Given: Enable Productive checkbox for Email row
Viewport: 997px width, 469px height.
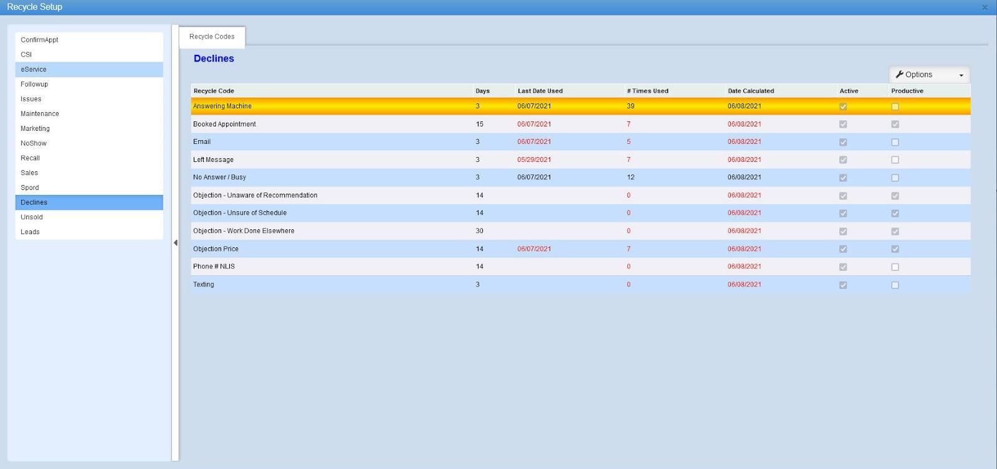Looking at the screenshot, I should coord(895,142).
